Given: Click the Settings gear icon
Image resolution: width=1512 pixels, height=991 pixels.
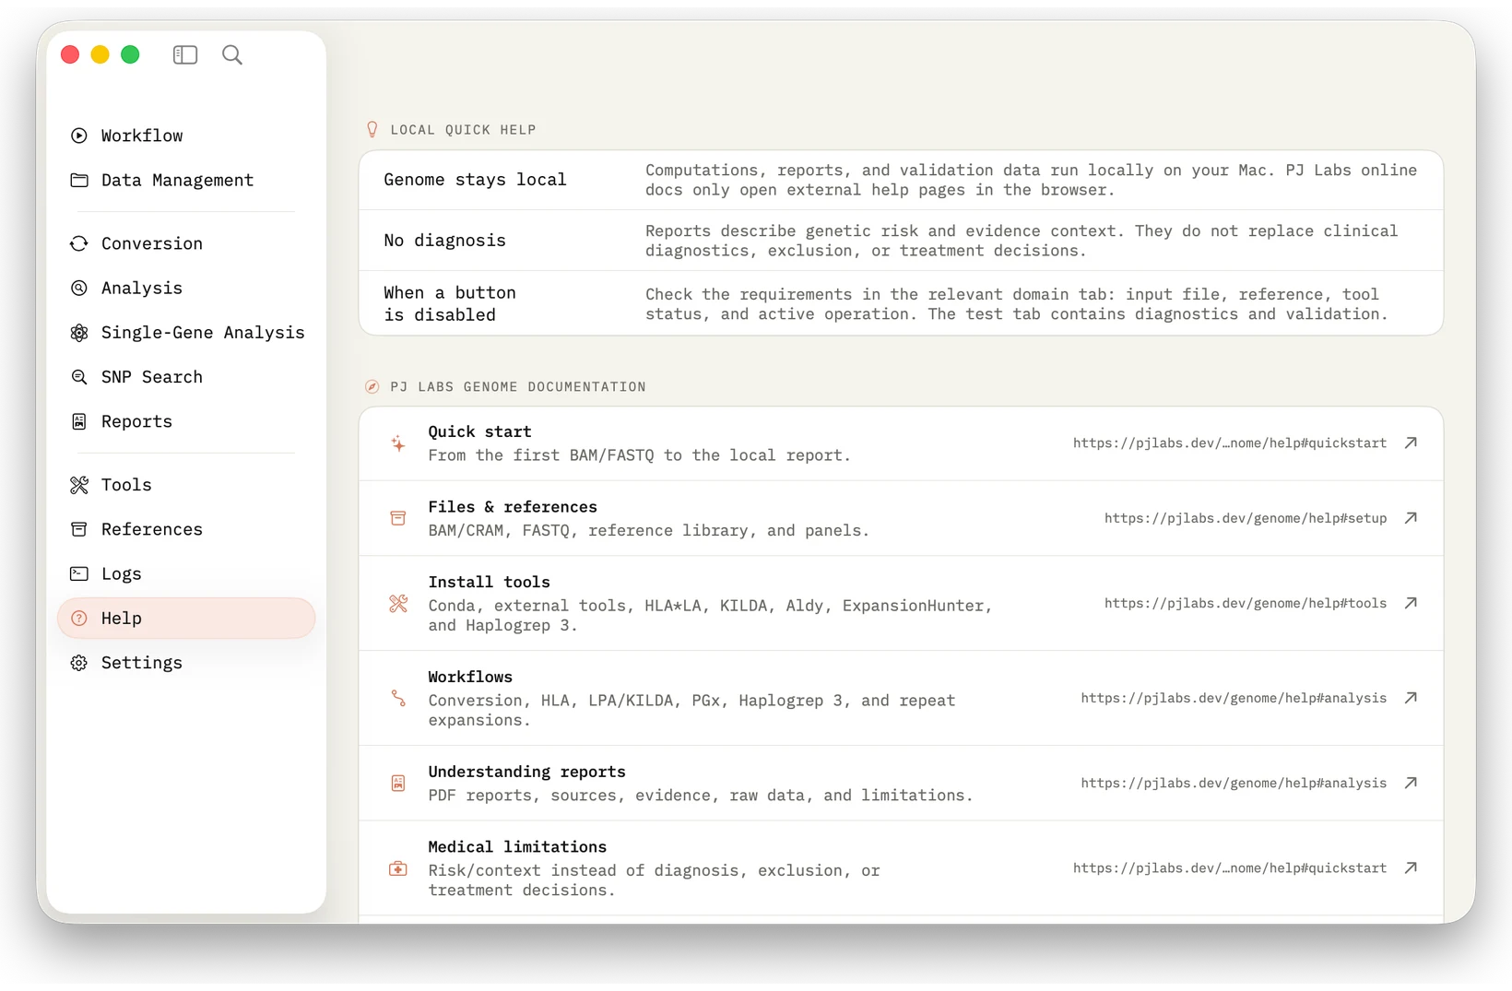Looking at the screenshot, I should (x=79, y=663).
